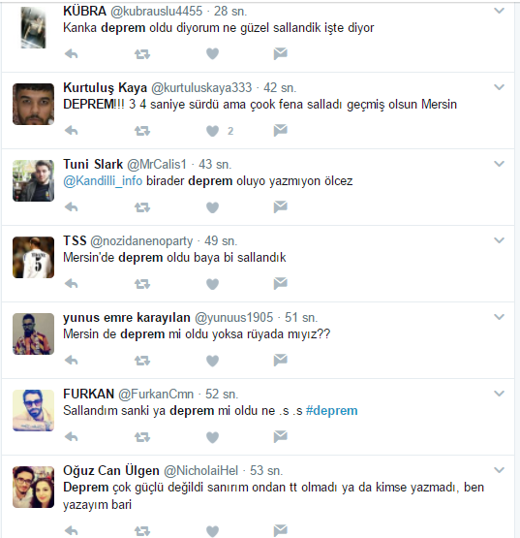Viewport: 520px width, 538px height.
Task: Open the dropdown arrow on FURKAN's tweet
Action: [499, 394]
